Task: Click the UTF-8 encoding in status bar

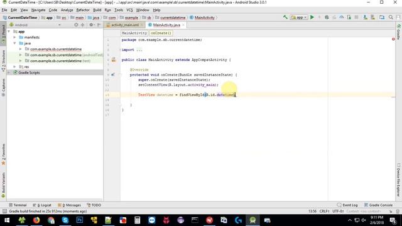Action: point(338,211)
